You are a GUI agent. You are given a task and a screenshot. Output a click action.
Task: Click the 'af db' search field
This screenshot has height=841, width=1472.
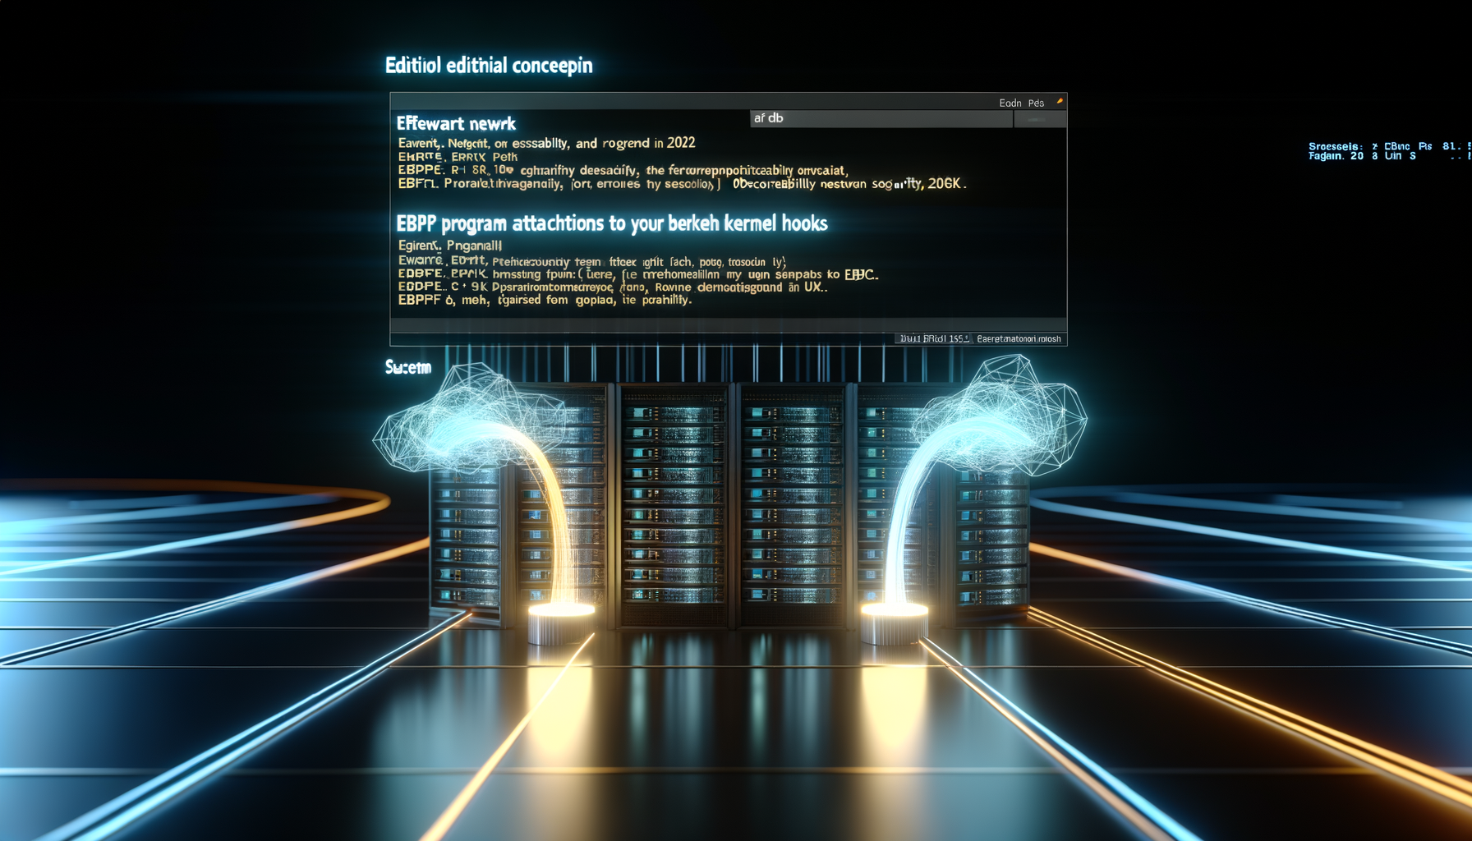click(881, 118)
